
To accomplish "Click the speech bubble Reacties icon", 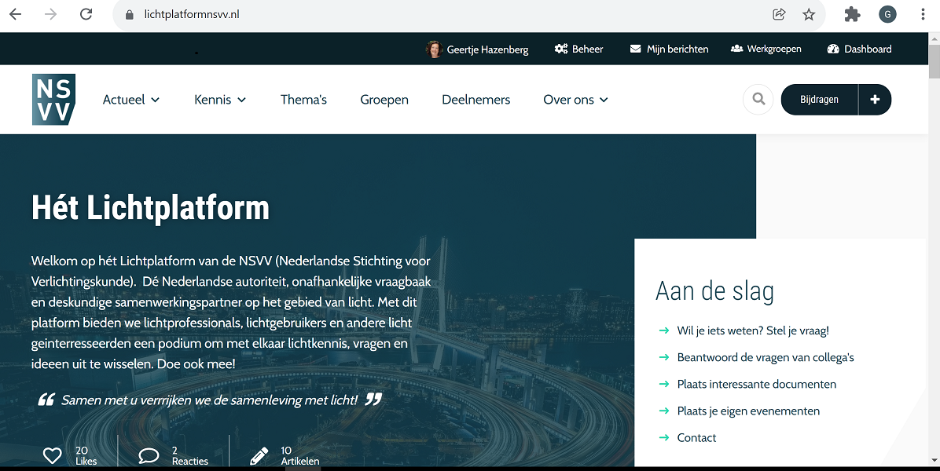I will (x=149, y=455).
